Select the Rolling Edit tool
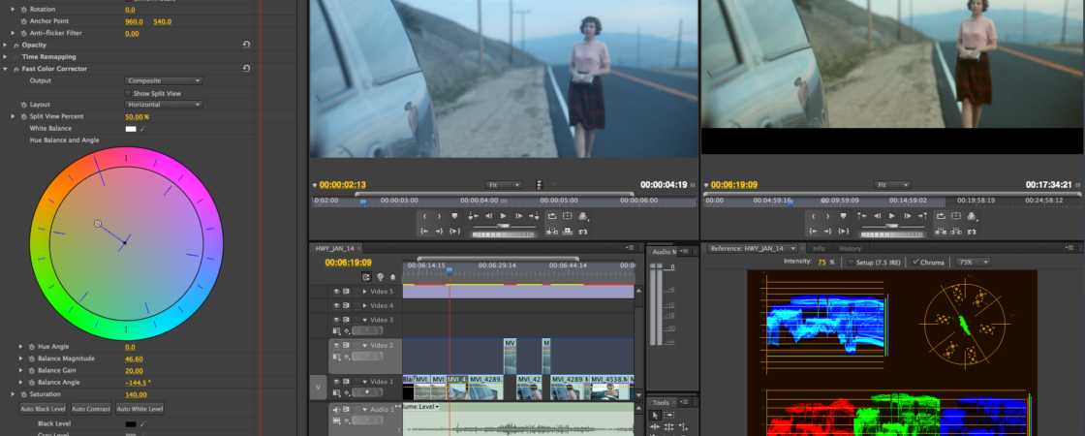1085x436 pixels. point(669,427)
